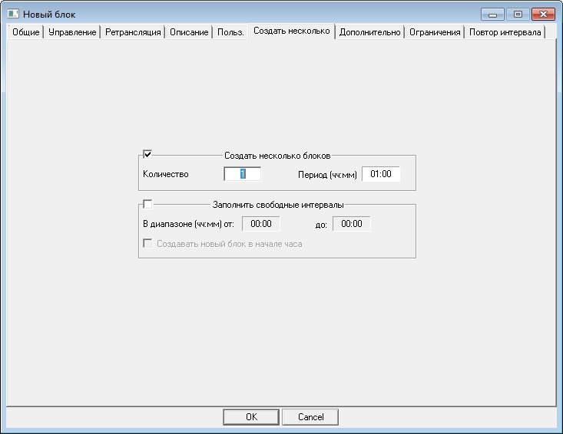
Task: Select the Описание tab
Action: (189, 32)
